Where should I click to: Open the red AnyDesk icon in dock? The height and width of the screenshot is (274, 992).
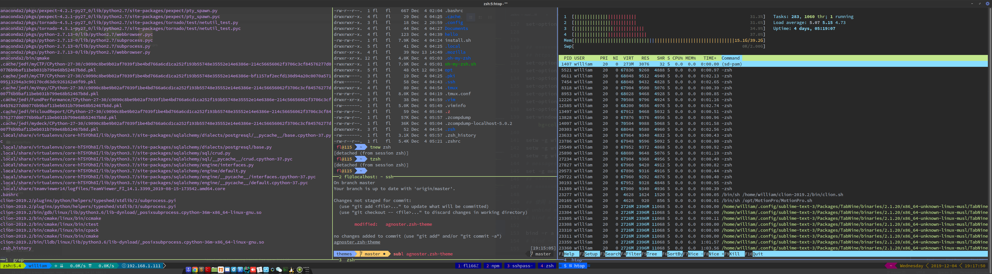253,270
